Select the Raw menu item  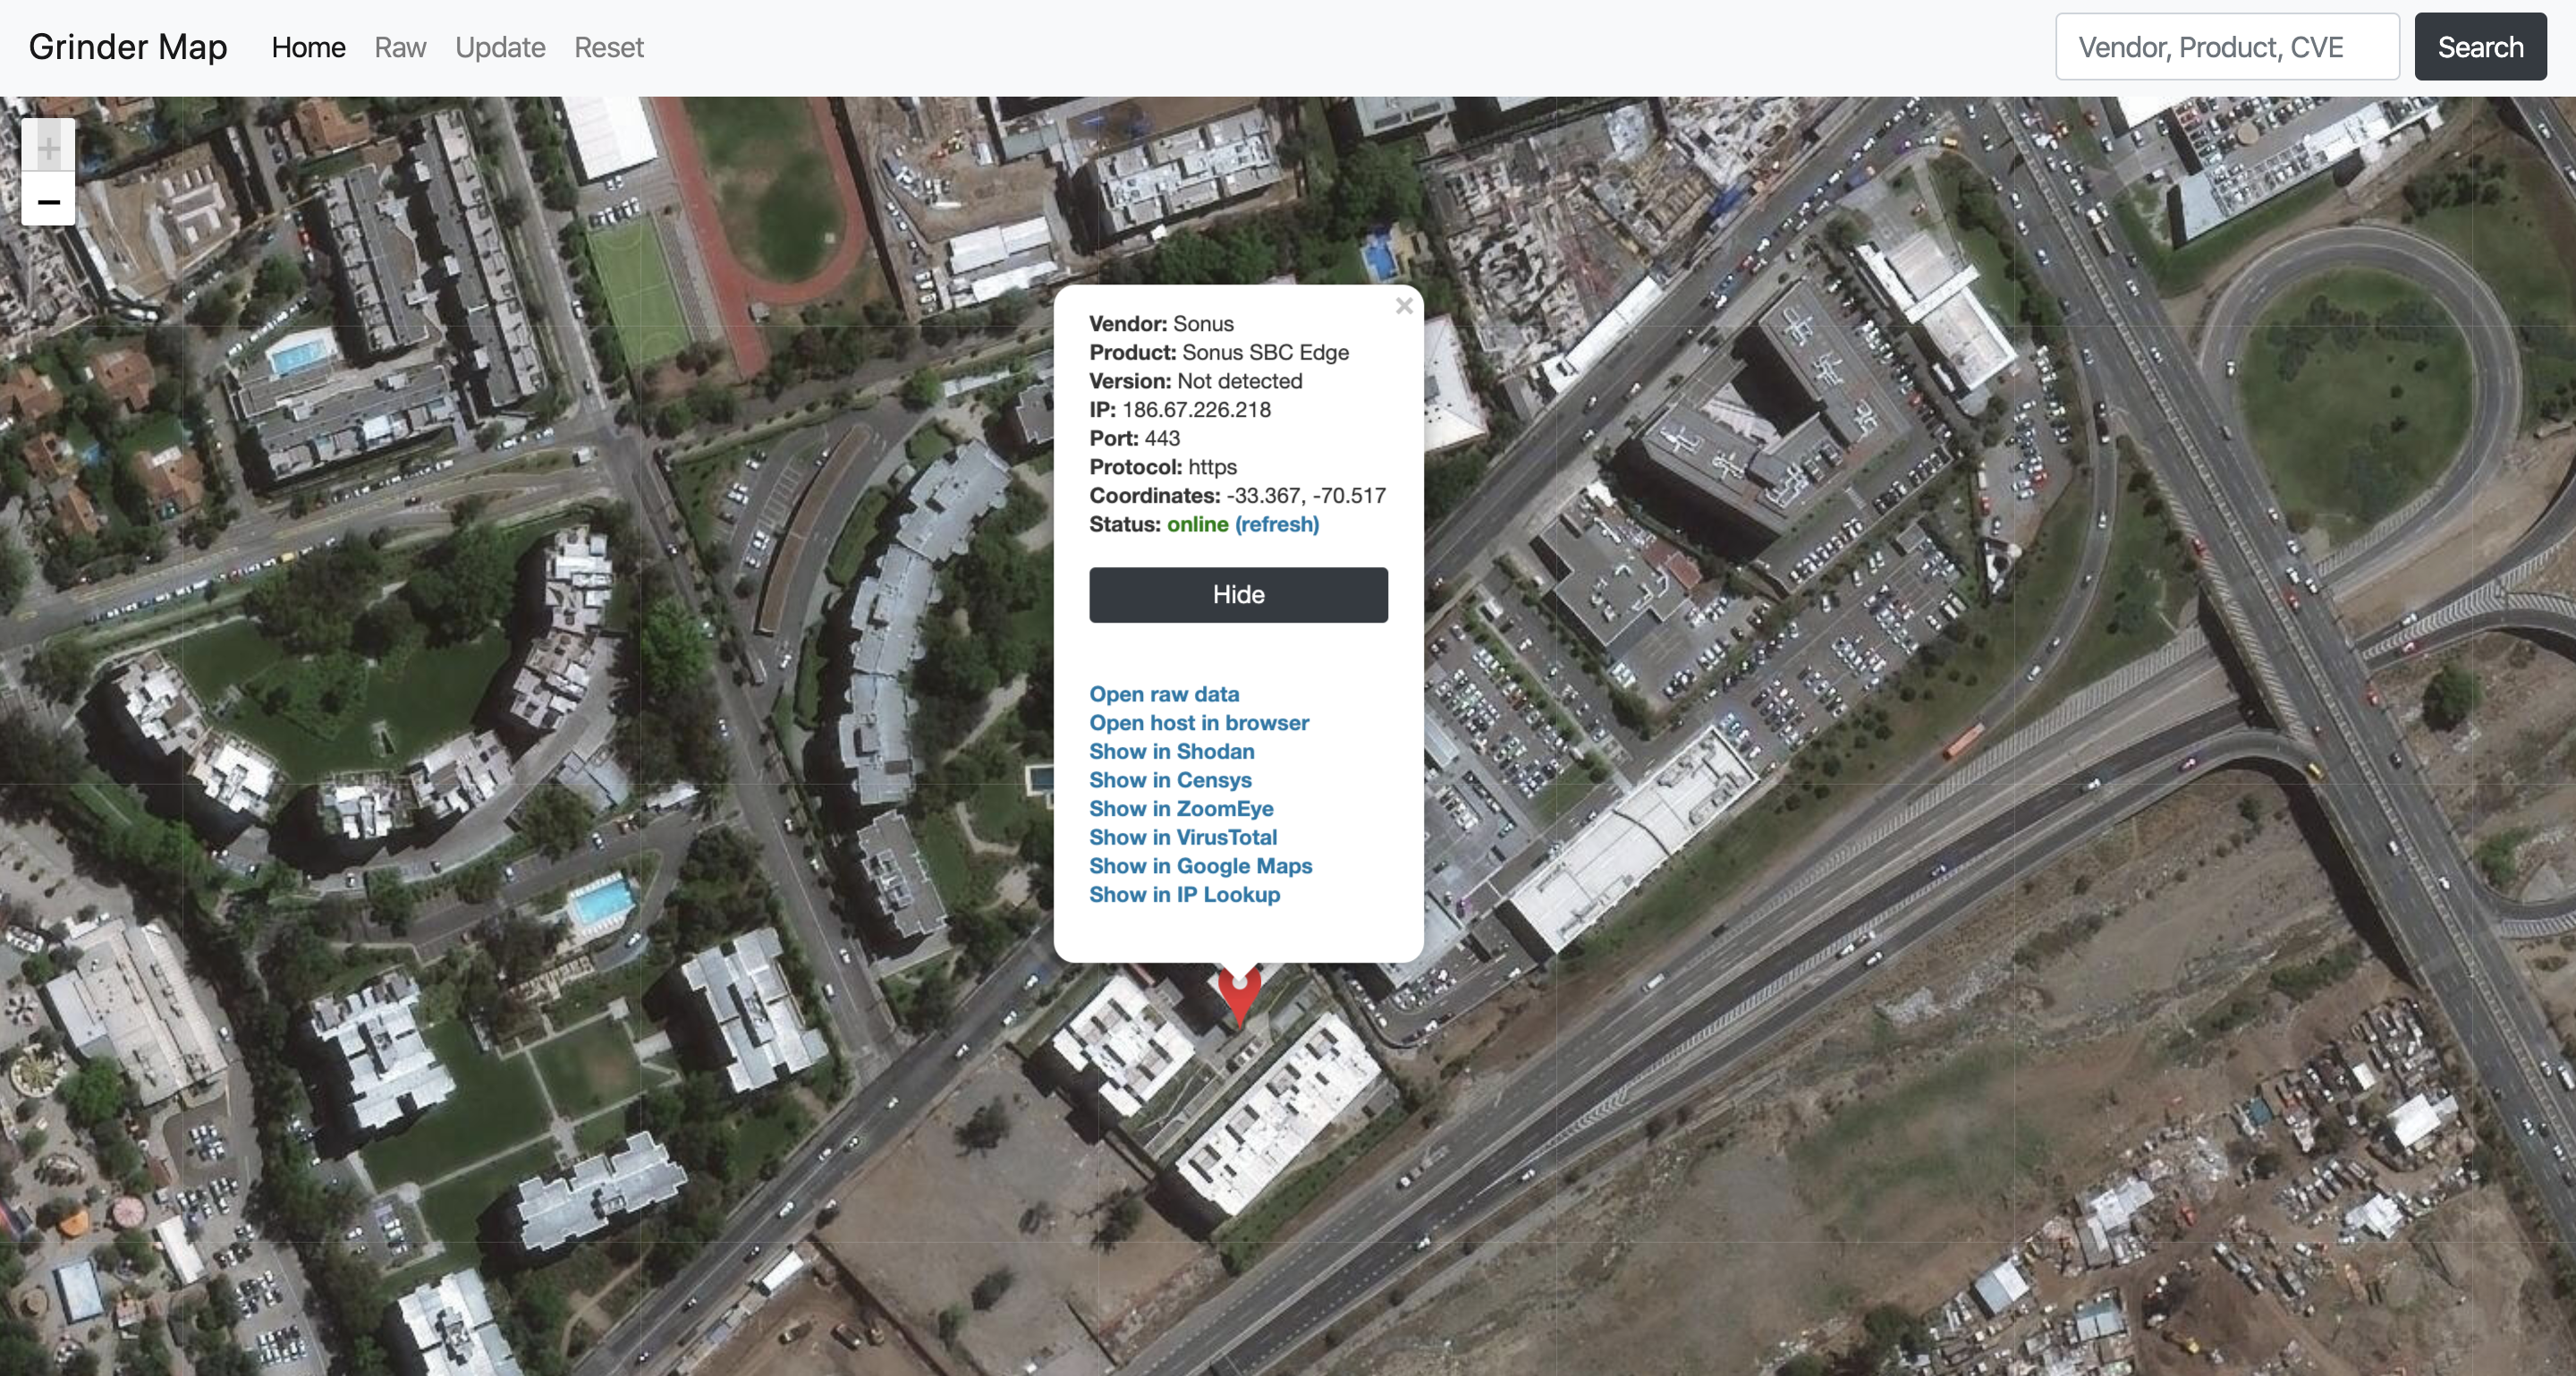pos(397,46)
